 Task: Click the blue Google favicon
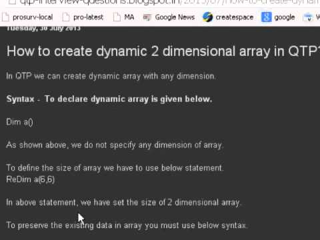coord(266,17)
